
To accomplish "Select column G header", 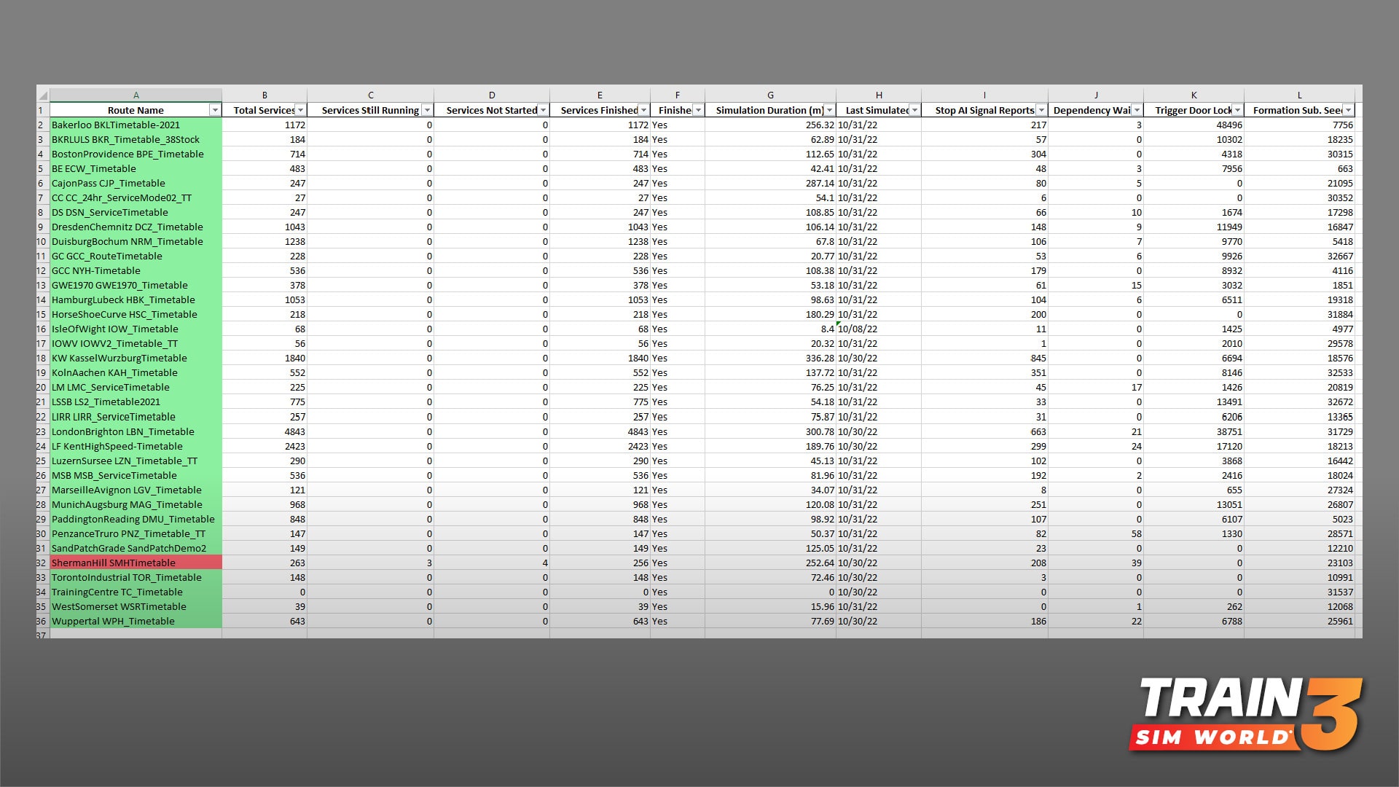I will click(770, 95).
